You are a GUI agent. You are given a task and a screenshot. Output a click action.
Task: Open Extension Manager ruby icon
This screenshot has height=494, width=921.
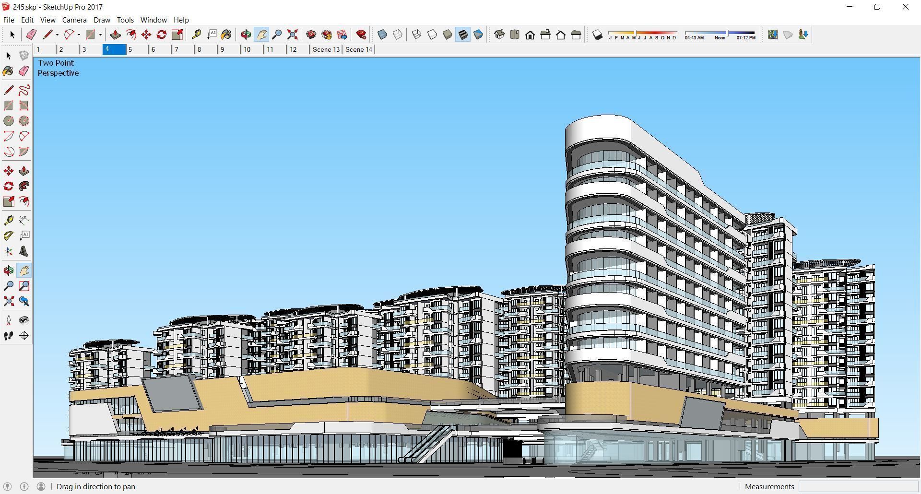pyautogui.click(x=361, y=35)
